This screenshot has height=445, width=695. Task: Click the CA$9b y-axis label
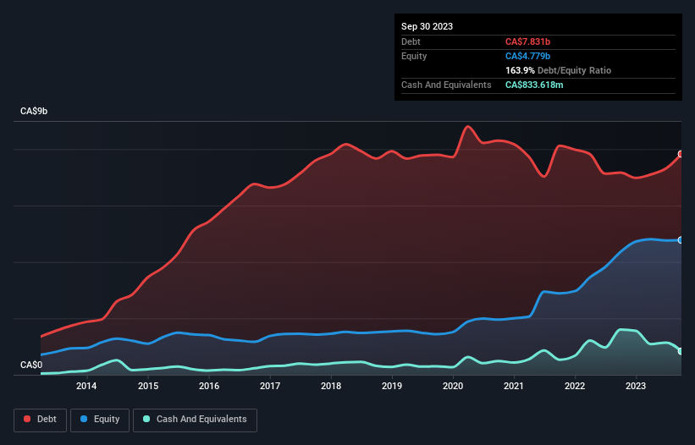pyautogui.click(x=34, y=111)
